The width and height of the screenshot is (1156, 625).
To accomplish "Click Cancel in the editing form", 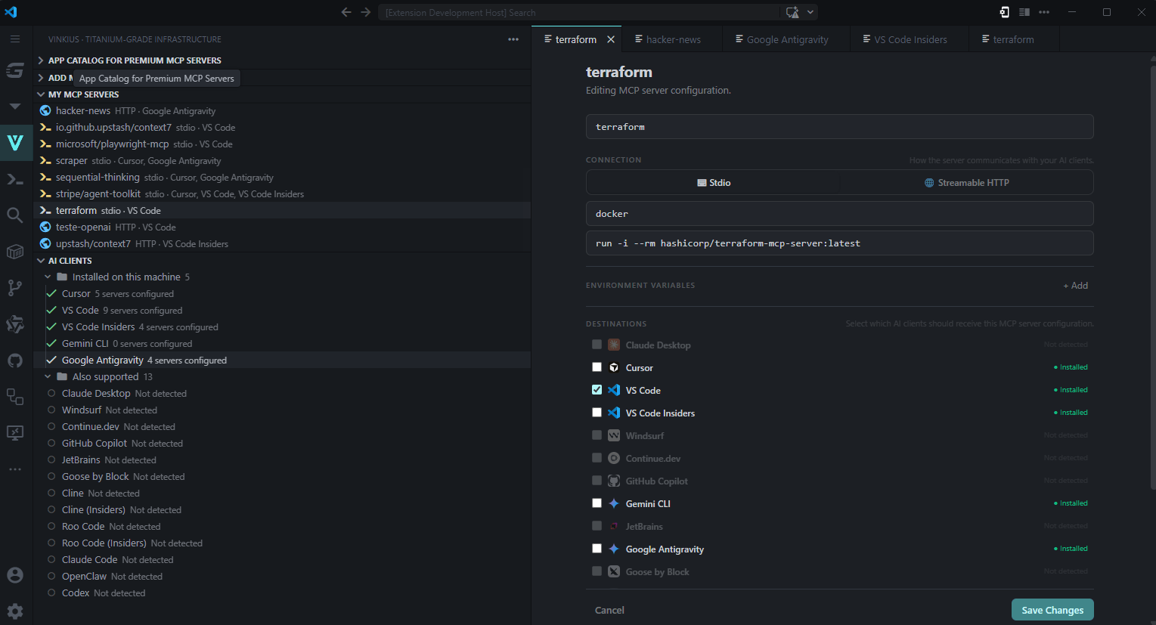I will click(x=609, y=610).
